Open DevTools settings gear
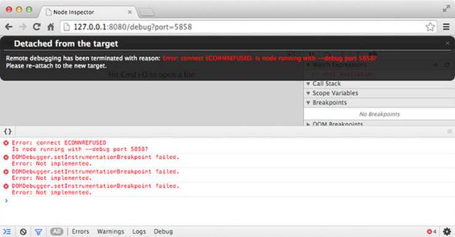The image size is (455, 237). pos(447,231)
